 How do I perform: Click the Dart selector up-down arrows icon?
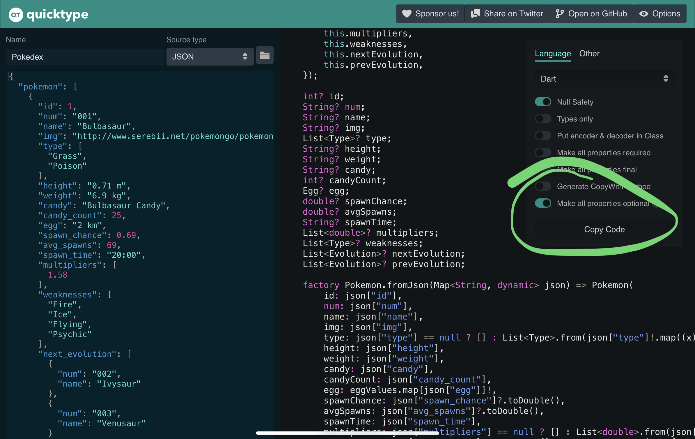666,79
